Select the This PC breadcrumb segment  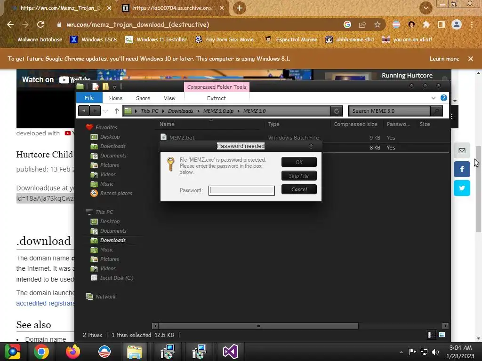(x=149, y=111)
